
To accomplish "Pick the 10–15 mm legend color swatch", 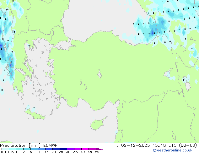I will coord(42,149).
